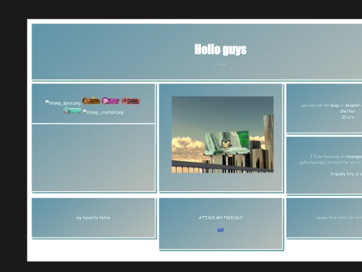Click the dark red stamp badge
This screenshot has width=362, height=272.
[131, 101]
